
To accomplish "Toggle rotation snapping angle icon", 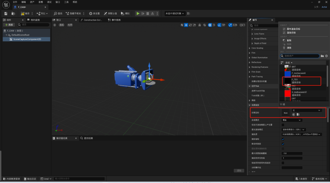I will 219,25.
